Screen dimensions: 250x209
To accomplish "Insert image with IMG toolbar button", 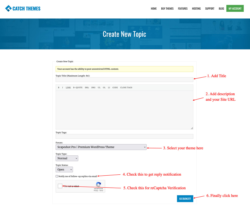I will click(93, 87).
